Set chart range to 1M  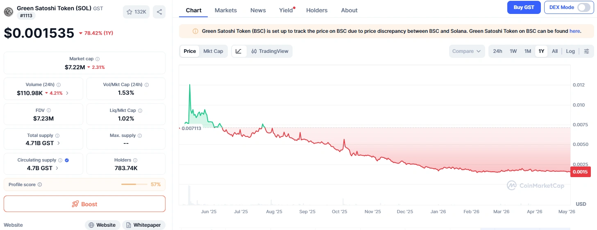527,51
